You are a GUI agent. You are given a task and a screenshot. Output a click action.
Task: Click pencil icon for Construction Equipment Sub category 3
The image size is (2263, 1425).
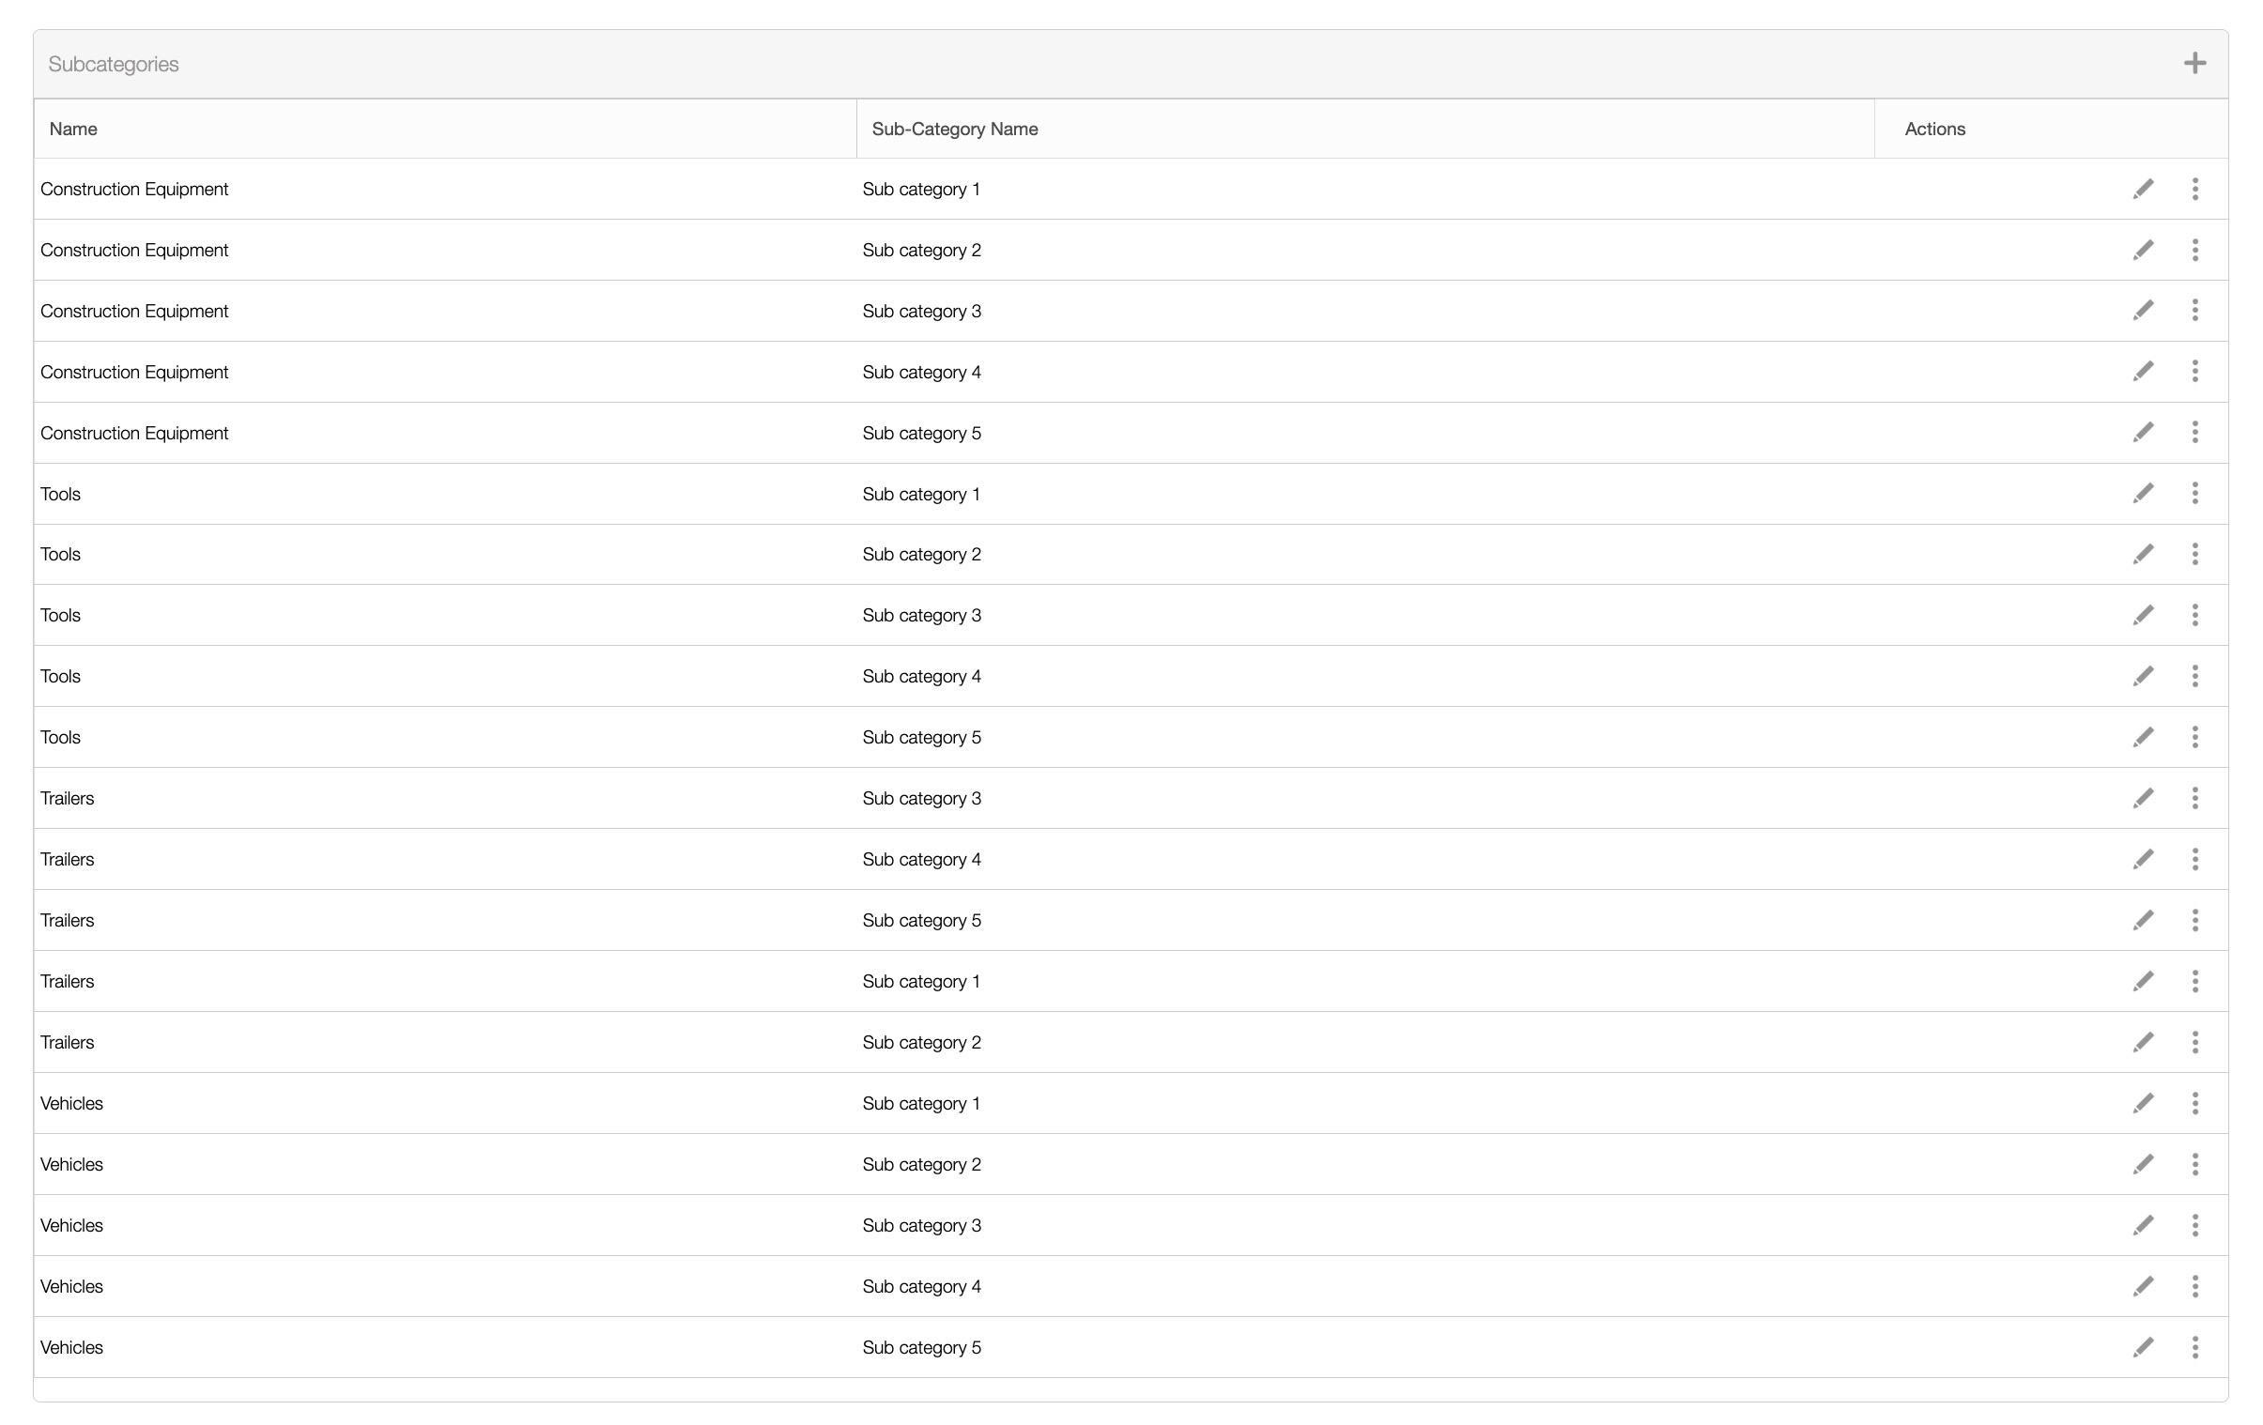coord(2143,311)
